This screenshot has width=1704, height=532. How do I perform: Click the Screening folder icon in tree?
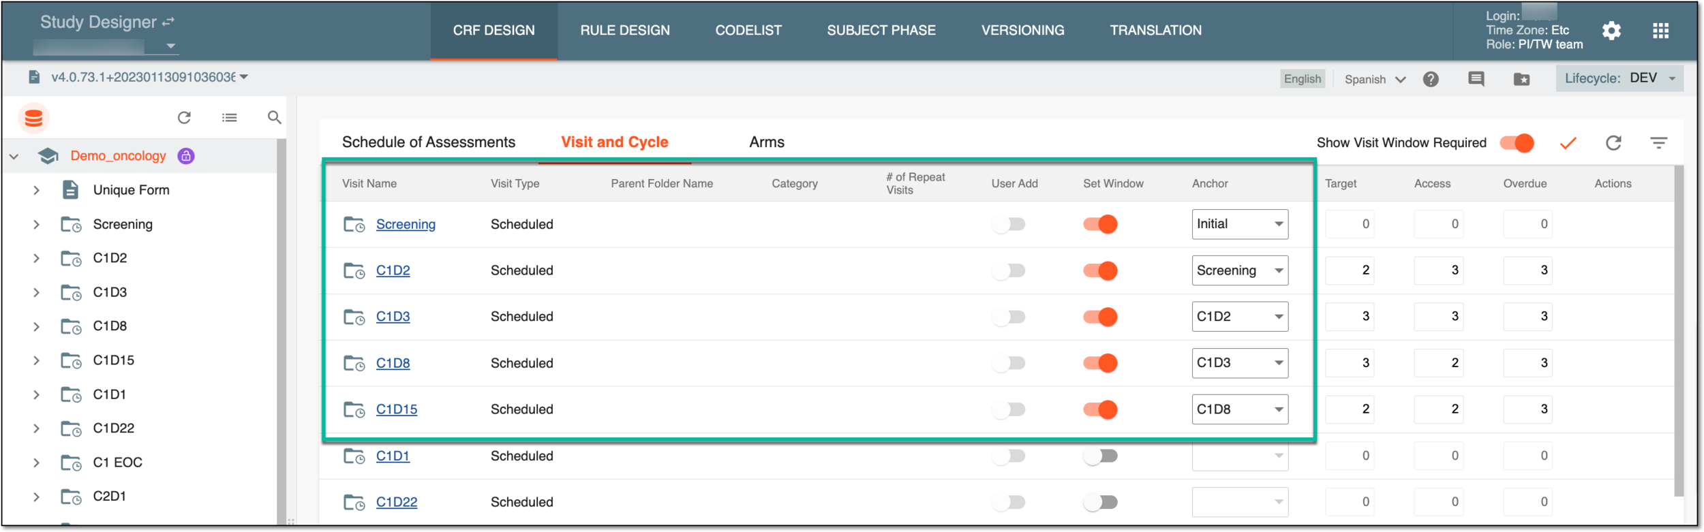click(71, 224)
